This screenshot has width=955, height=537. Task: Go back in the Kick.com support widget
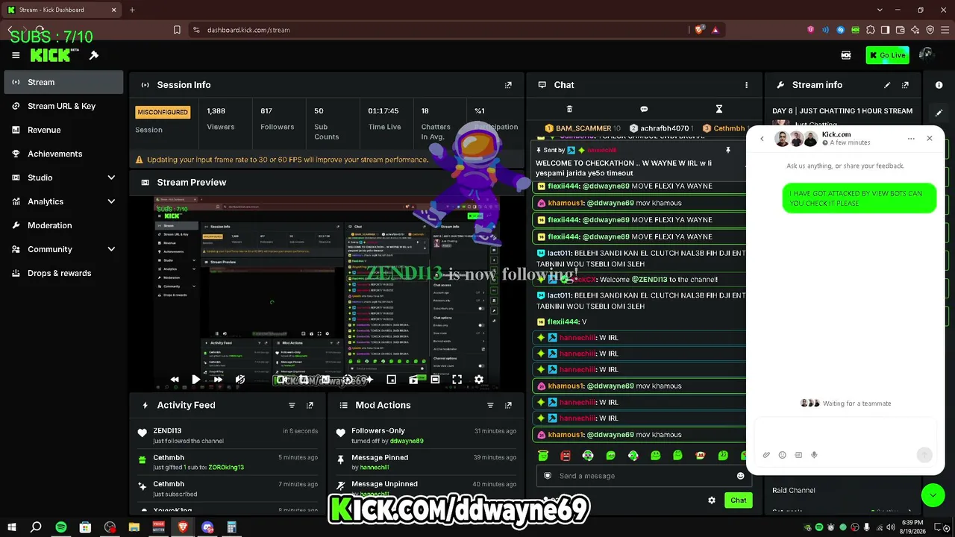[x=762, y=139]
